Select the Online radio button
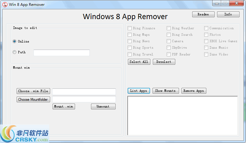 pos(14,41)
